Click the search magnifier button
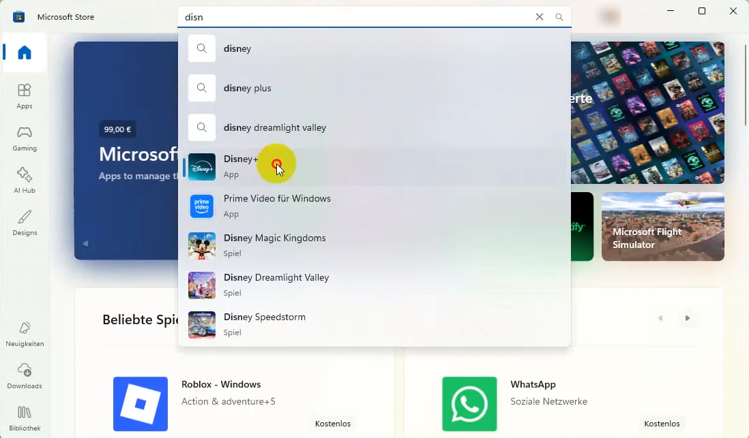749x438 pixels. (x=559, y=17)
